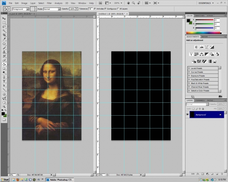228x182 pixels.
Task: Click the red R color slider
Action: coord(204,20)
